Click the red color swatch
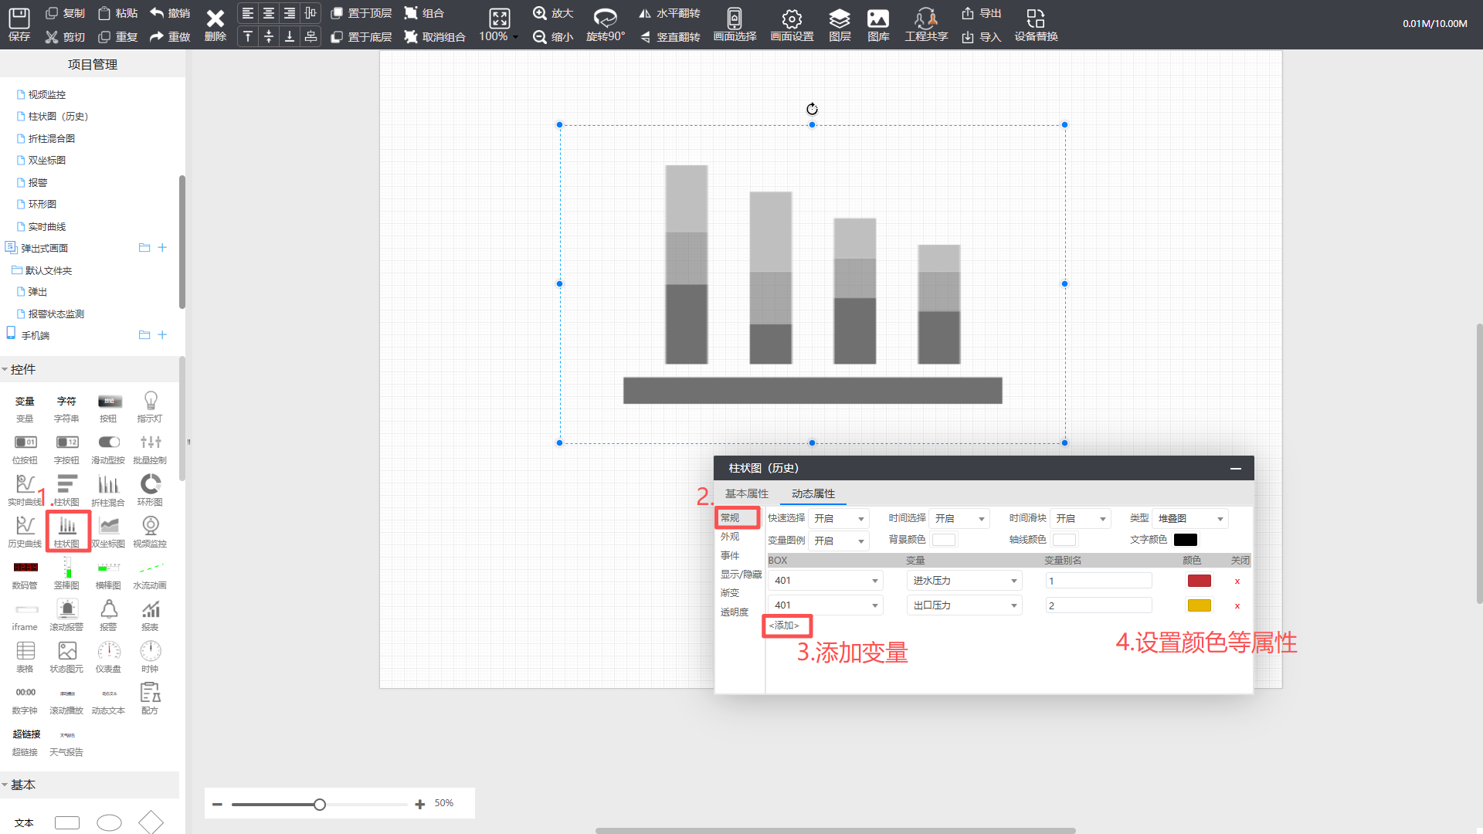Screen dimensions: 1483x834 (x=1199, y=581)
